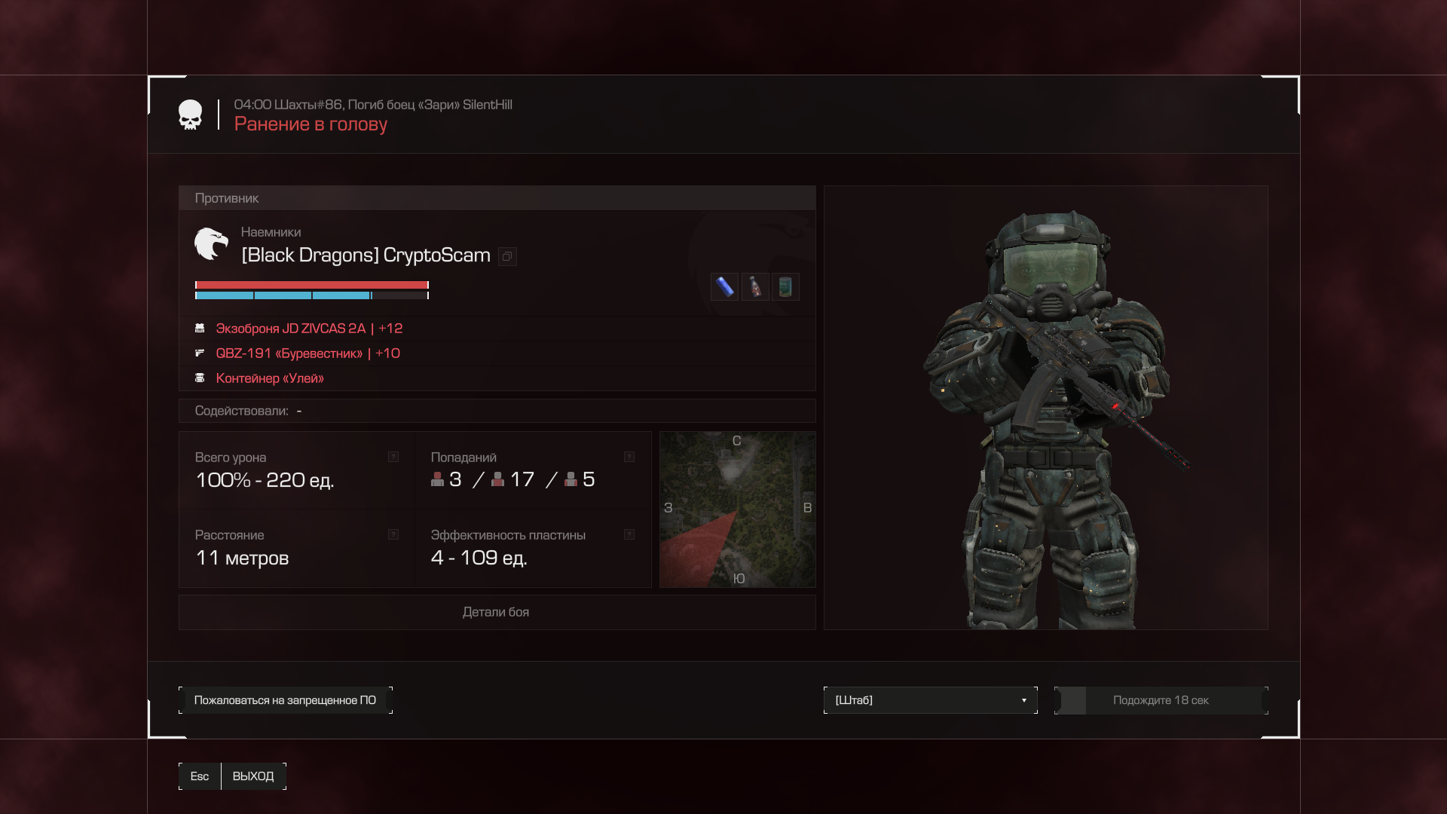Copy the nickname with the icon beside CryptoScam

point(507,256)
